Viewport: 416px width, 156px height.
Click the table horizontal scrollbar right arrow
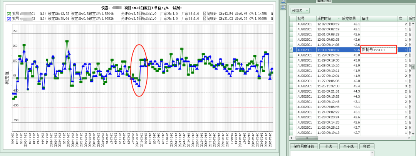[x=409, y=138]
